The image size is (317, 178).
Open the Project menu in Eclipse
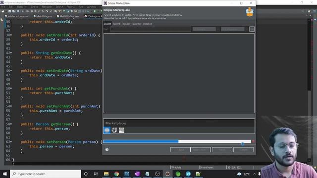click(71, 6)
